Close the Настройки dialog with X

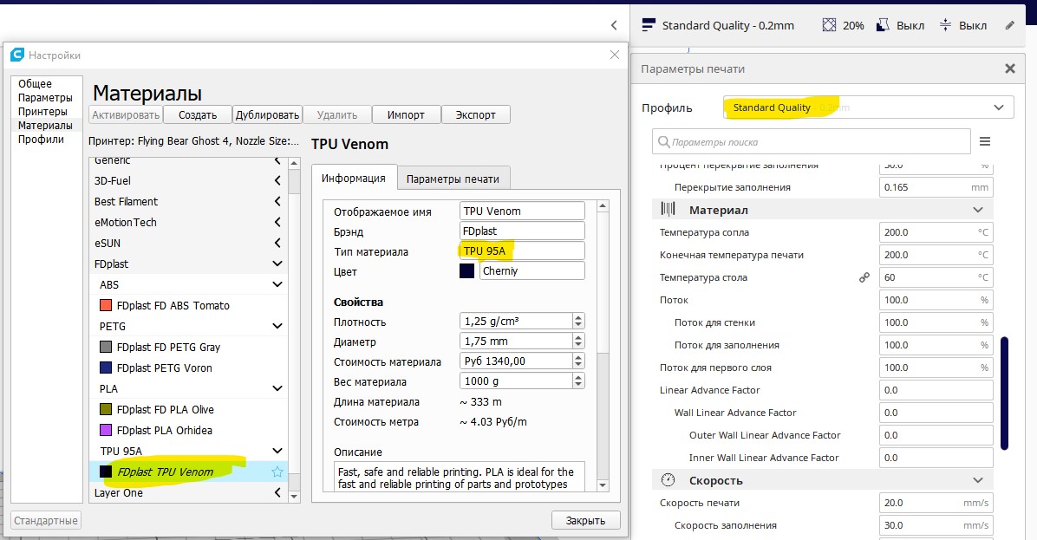tap(615, 55)
